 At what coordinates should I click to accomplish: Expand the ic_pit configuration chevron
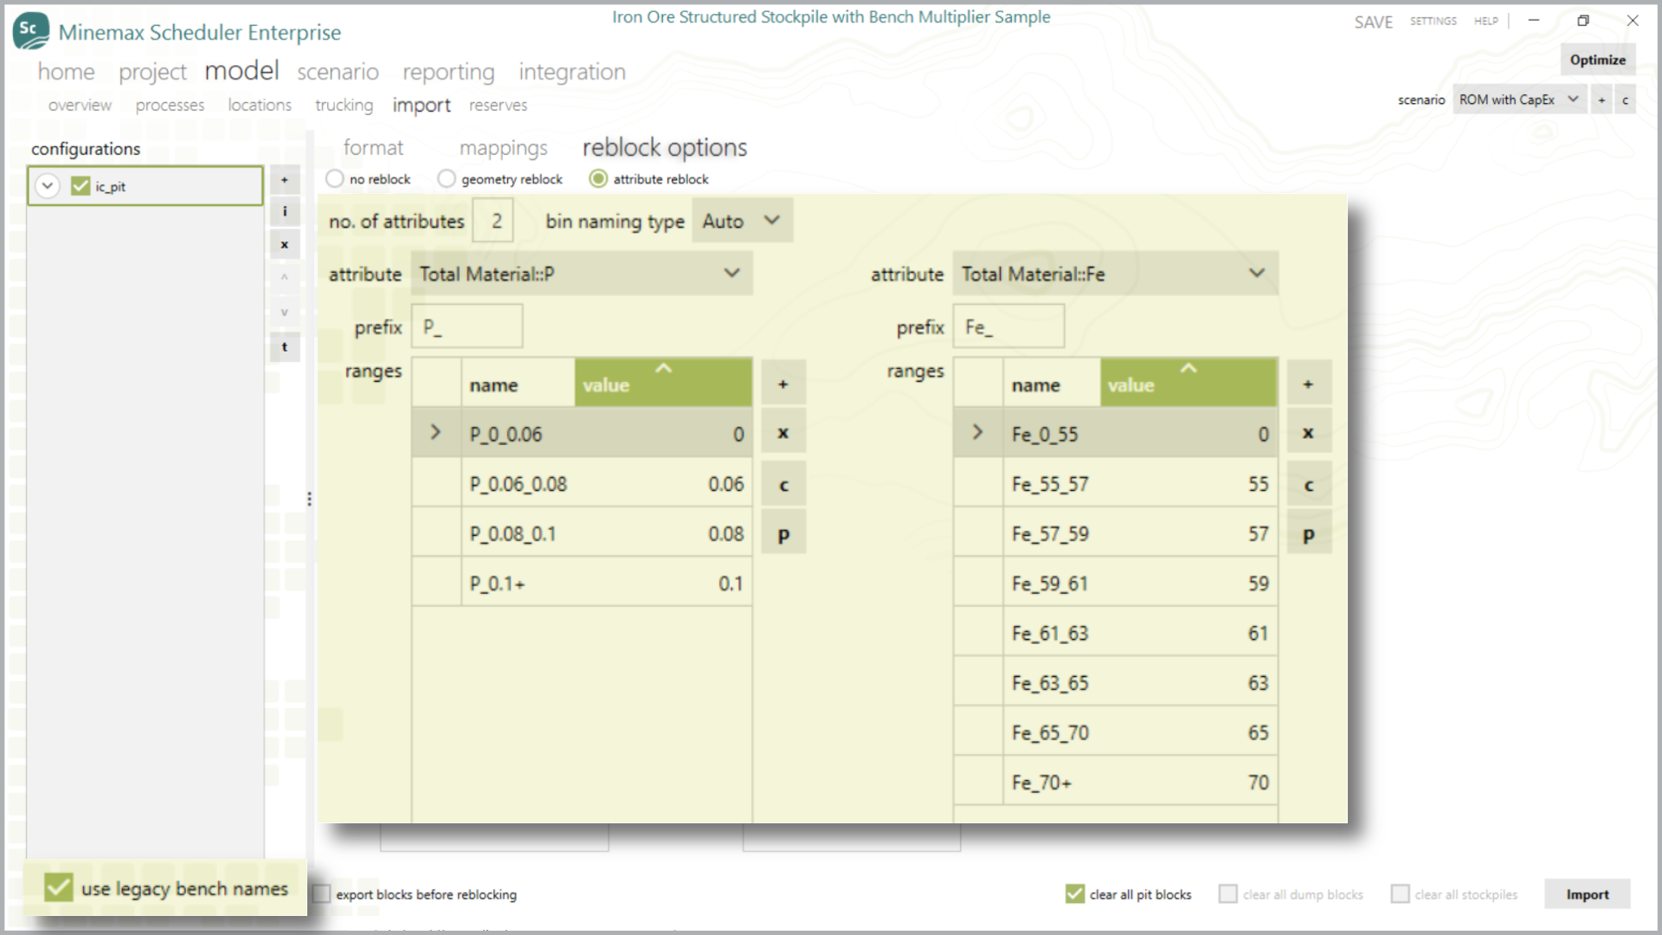pyautogui.click(x=48, y=186)
